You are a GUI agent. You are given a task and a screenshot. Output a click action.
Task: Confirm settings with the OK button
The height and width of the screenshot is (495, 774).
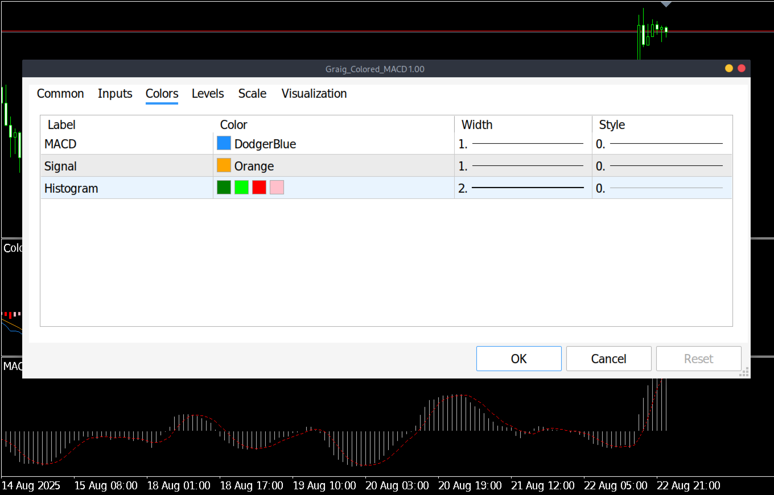pyautogui.click(x=519, y=359)
